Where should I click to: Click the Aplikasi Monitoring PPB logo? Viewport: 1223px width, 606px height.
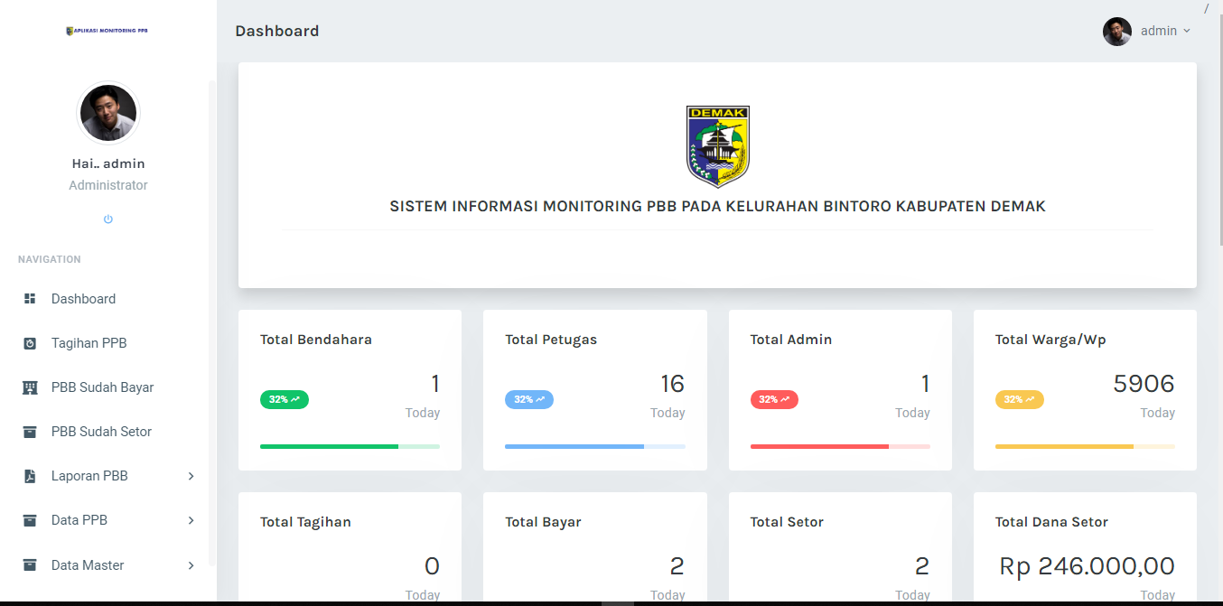click(107, 31)
